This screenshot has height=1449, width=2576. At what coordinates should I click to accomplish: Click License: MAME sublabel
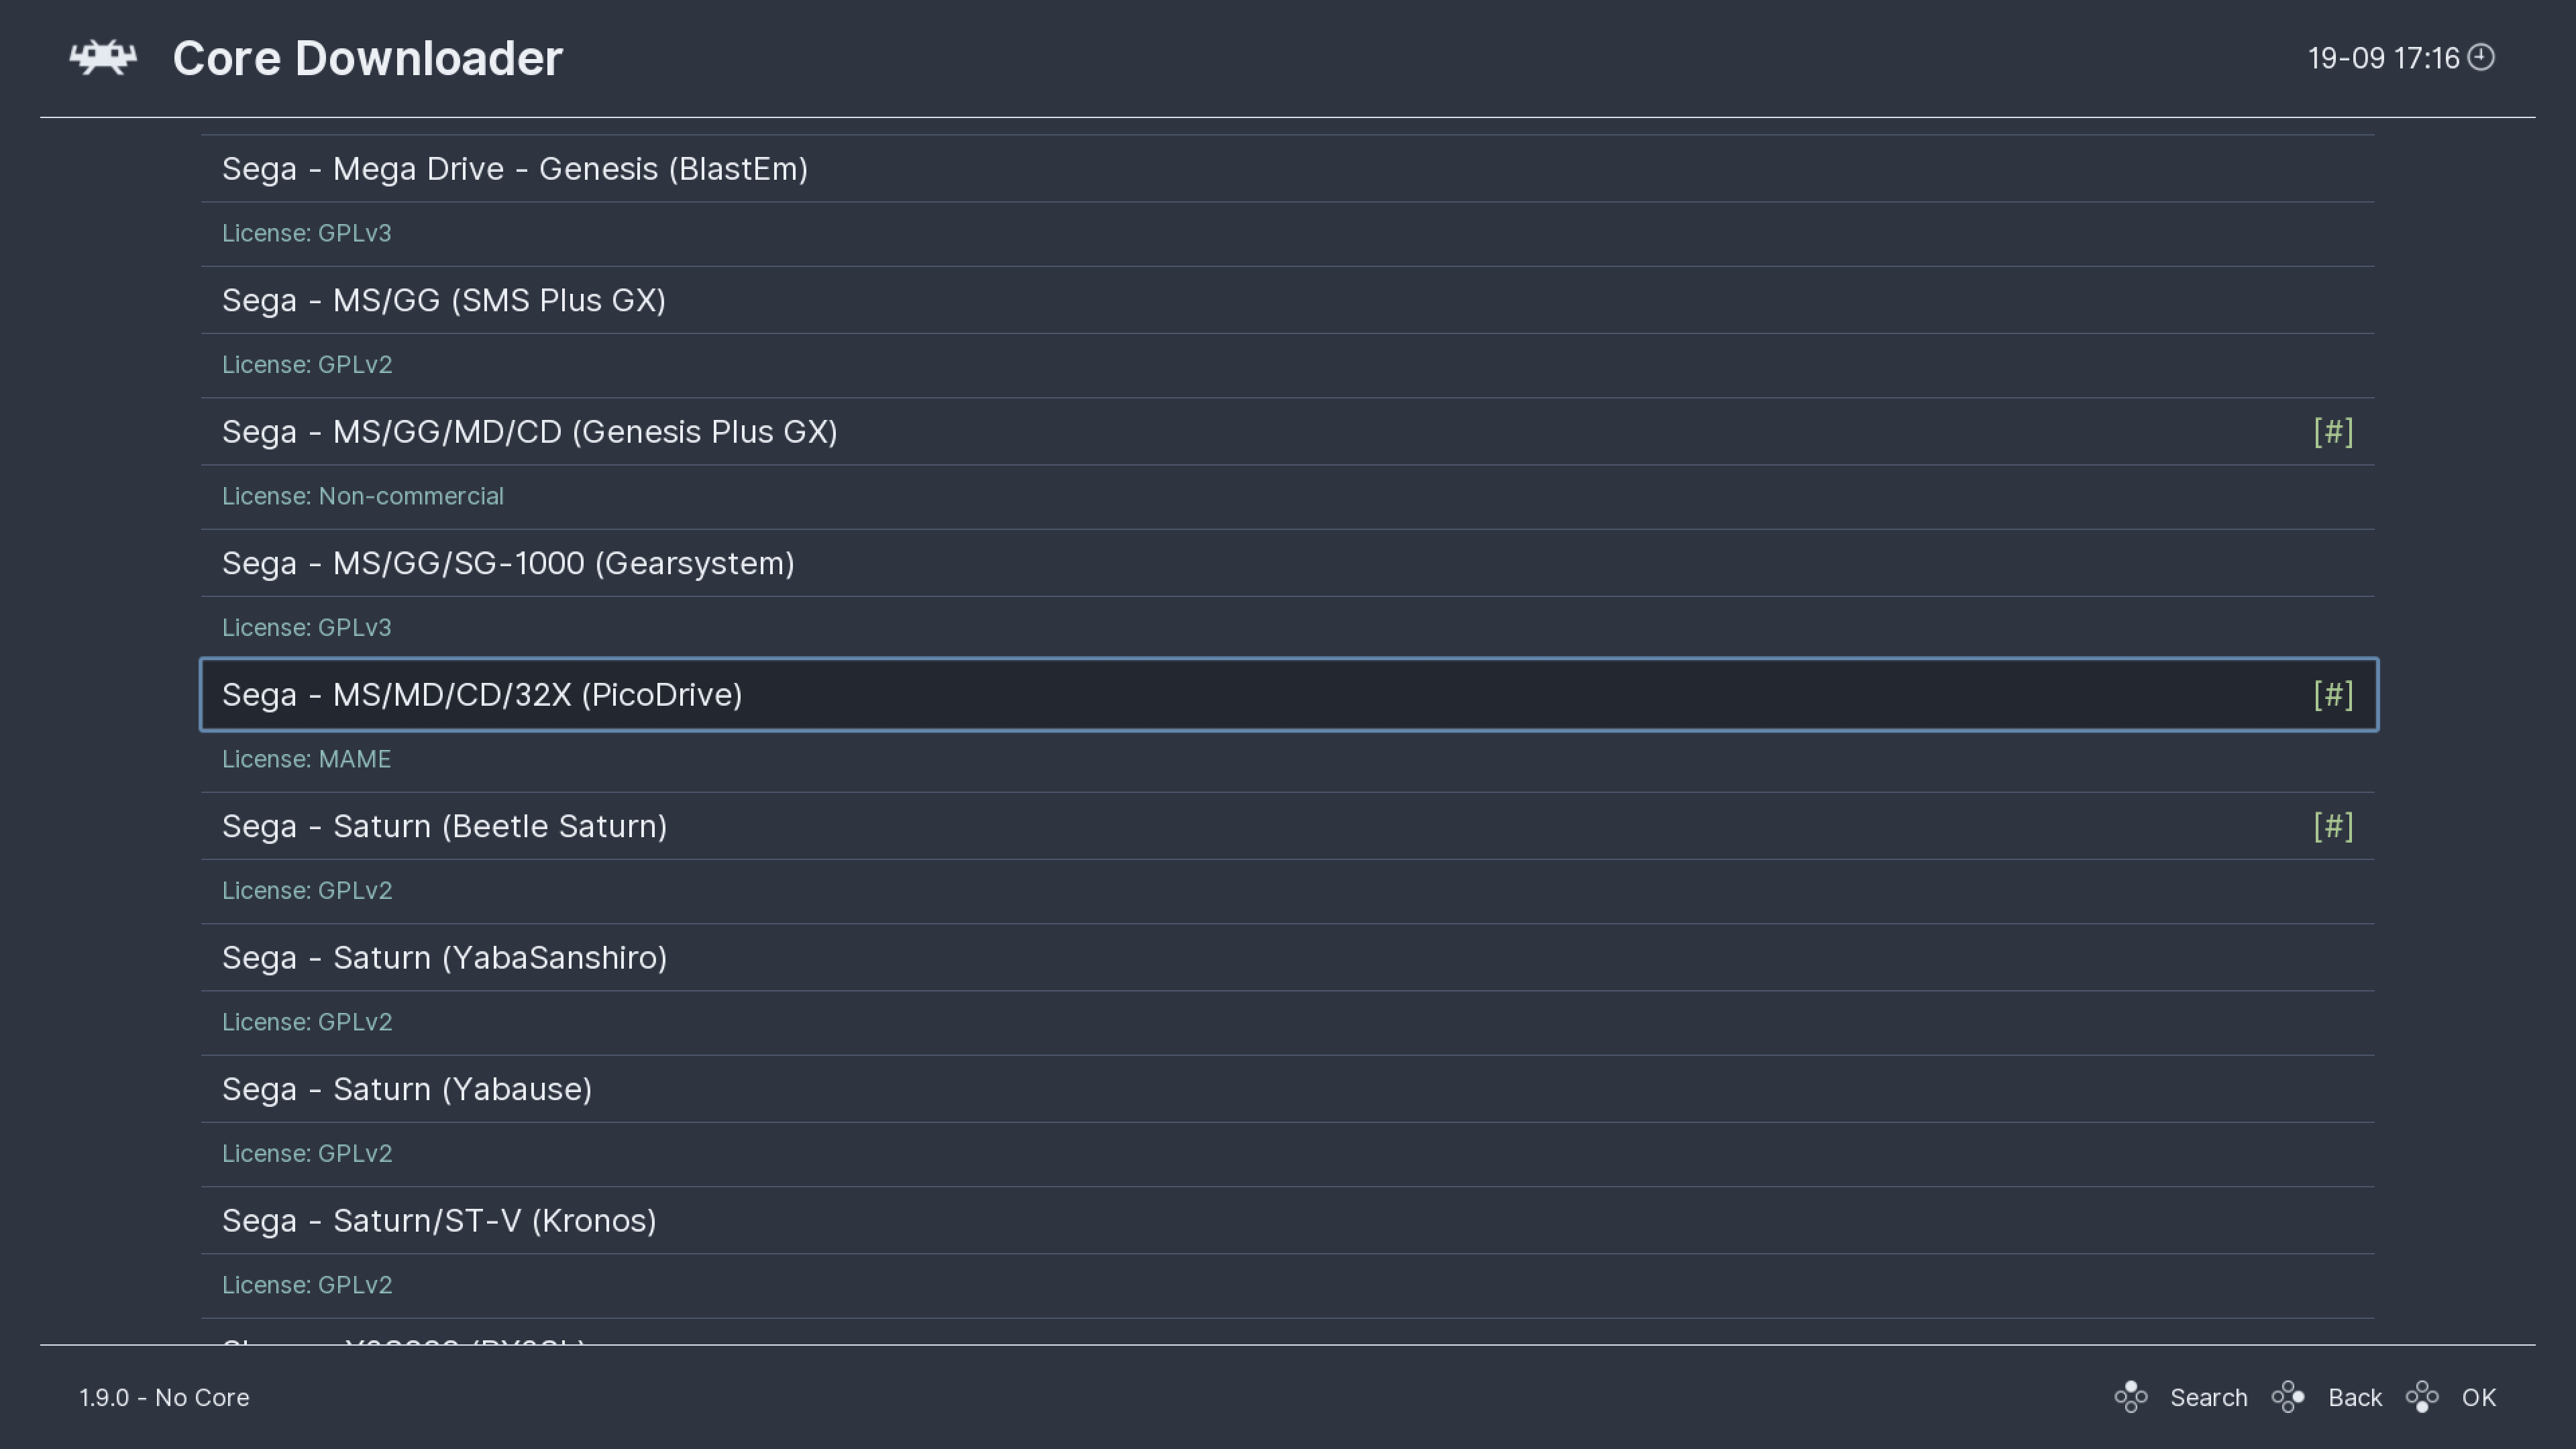pyautogui.click(x=306, y=759)
